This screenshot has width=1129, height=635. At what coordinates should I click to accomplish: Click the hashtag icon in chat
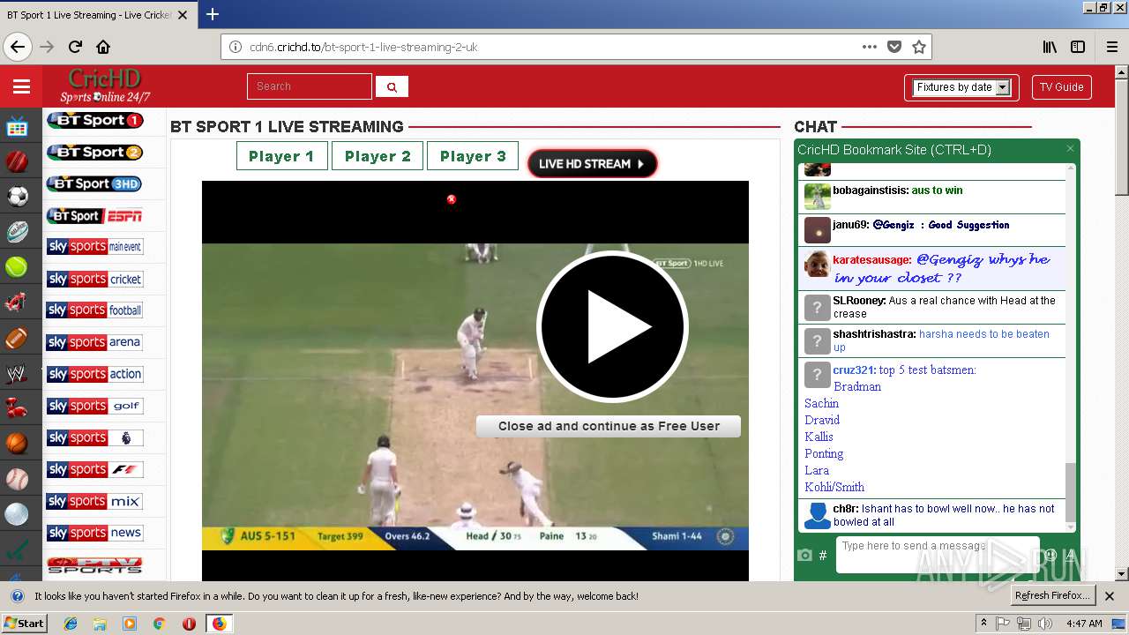(823, 555)
